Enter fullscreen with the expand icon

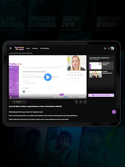pos(76,97)
